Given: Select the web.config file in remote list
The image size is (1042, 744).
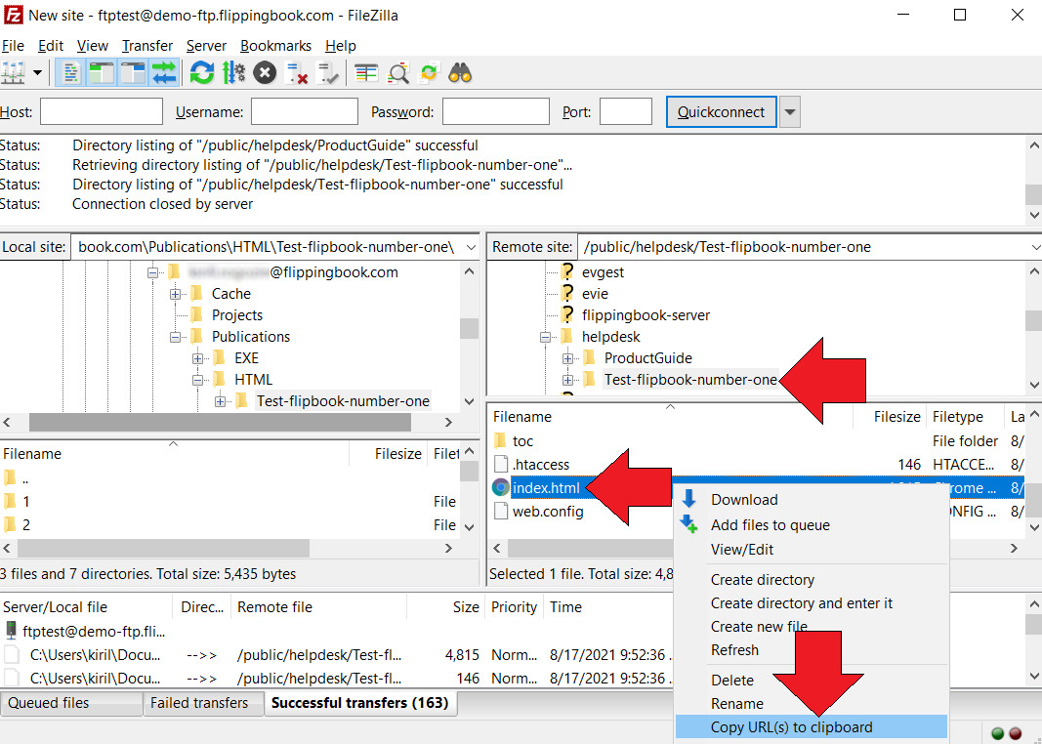Looking at the screenshot, I should (548, 512).
